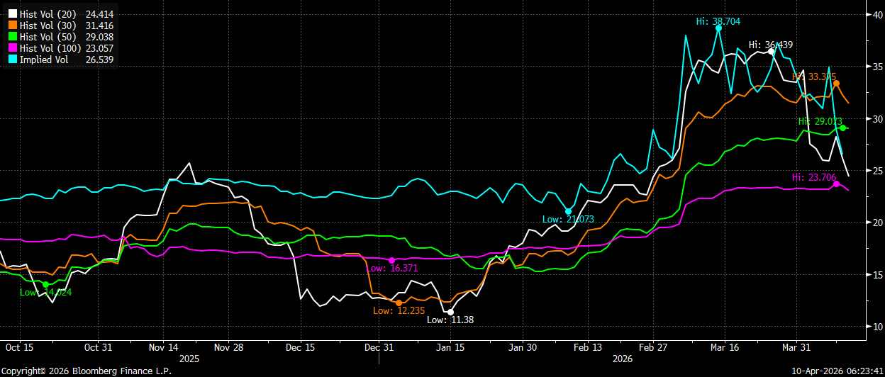Click the white Low 11.38 marker dot

[451, 312]
